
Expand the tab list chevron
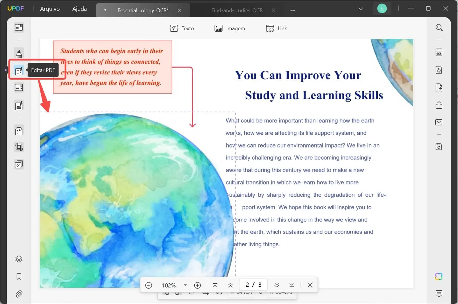(x=361, y=9)
